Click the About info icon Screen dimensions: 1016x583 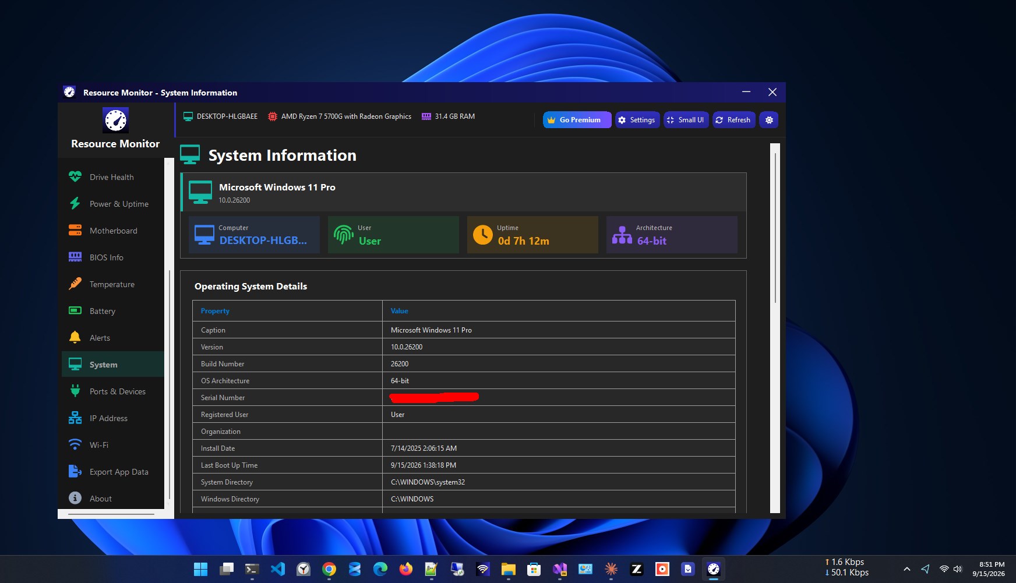[75, 498]
